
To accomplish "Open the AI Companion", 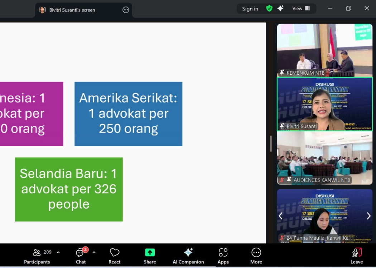I will (x=188, y=256).
